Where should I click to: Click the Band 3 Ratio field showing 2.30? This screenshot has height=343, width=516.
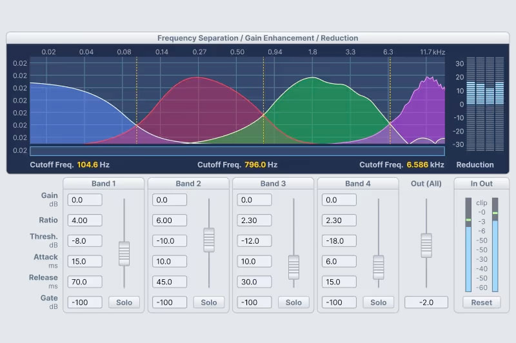[x=254, y=220]
